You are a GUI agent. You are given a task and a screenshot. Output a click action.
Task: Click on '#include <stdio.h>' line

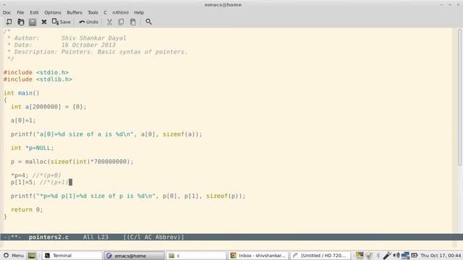pyautogui.click(x=36, y=72)
